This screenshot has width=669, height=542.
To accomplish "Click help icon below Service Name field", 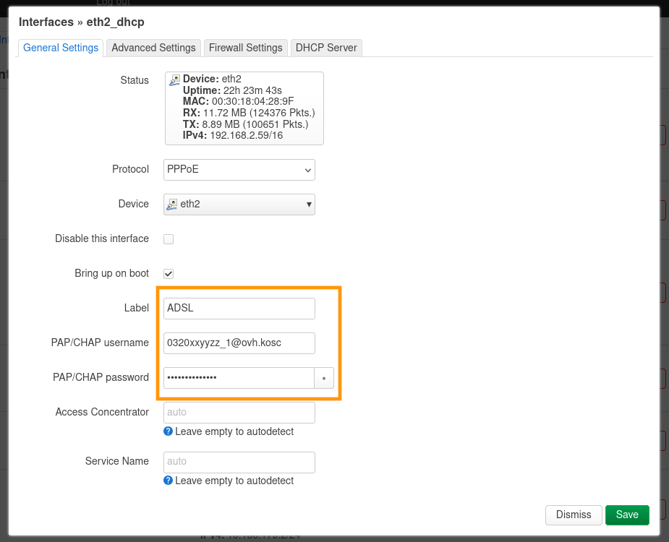I will tap(168, 481).
